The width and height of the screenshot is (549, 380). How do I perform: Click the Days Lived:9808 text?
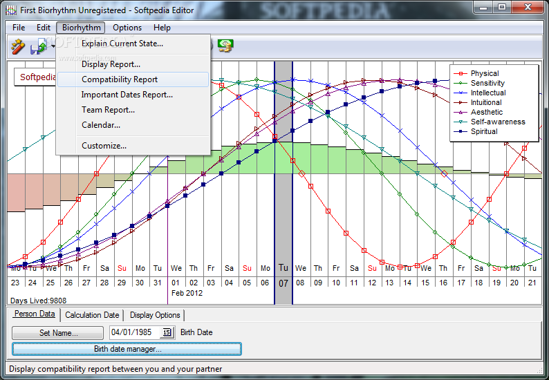[38, 301]
